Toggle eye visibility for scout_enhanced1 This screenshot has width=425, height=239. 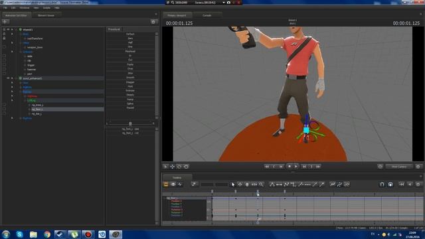point(8,78)
